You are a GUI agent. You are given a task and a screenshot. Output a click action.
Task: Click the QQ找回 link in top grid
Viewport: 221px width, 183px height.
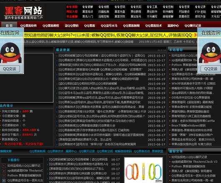click(136, 7)
